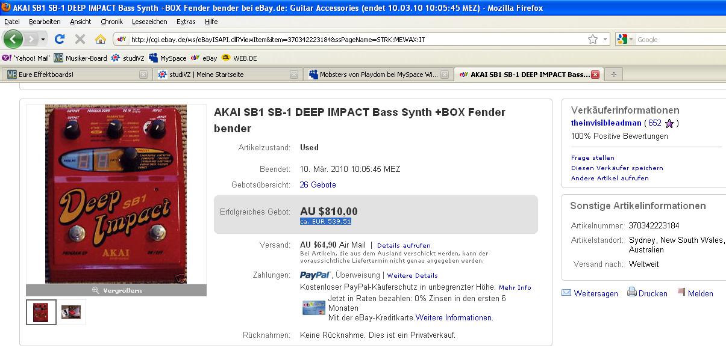Click the Drucken link
Image resolution: width=726 pixels, height=348 pixels.
point(653,293)
